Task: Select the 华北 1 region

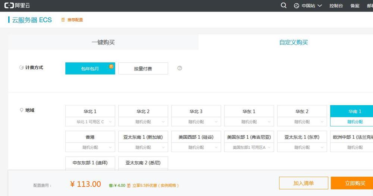Action: [90, 111]
